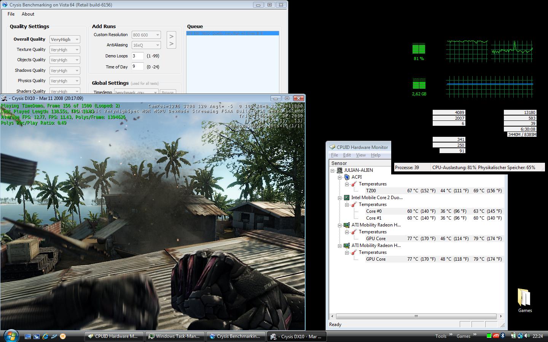
Task: Collapse Temperatures under ACPI
Action: pos(347,184)
